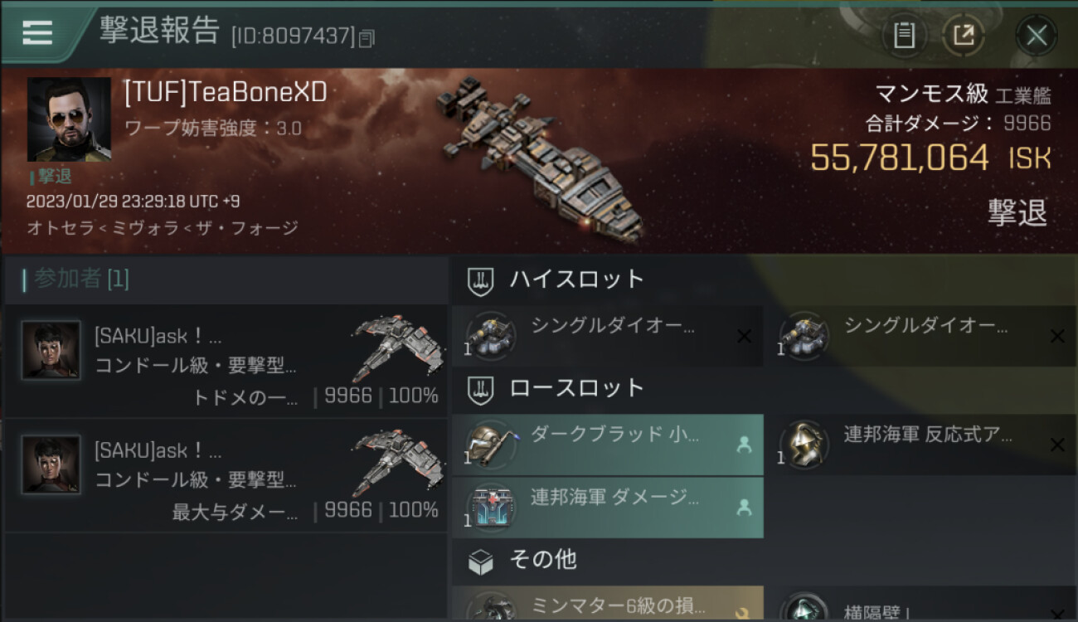
Task: Select the 最大与ダメー top damage participant entry
Action: coord(226,475)
